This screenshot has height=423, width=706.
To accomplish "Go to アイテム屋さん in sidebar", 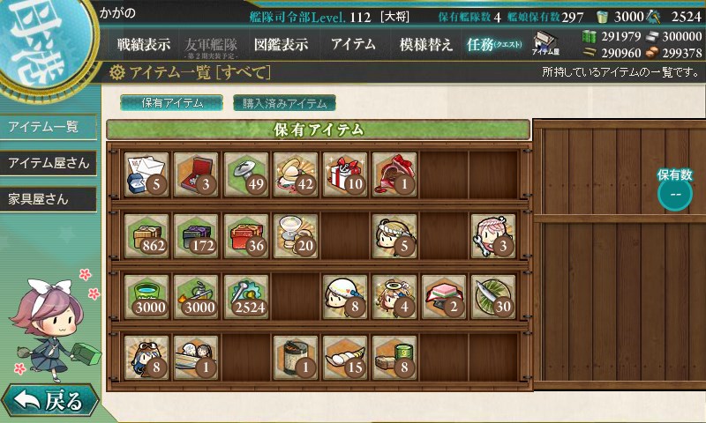I will pyautogui.click(x=49, y=163).
